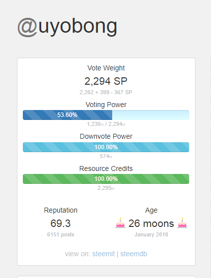The width and height of the screenshot is (211, 278).
Task: Click the Reputation label
Action: click(x=61, y=210)
